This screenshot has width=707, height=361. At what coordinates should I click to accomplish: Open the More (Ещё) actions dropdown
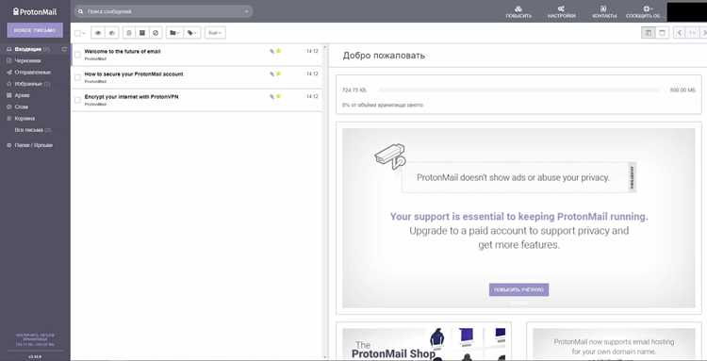215,33
